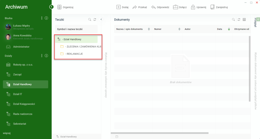The width and height of the screenshot is (260, 139).
Task: Open the Organizuj toolbar option
Action: pos(65,7)
